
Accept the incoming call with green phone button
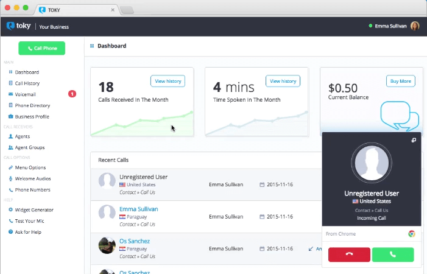click(x=393, y=255)
